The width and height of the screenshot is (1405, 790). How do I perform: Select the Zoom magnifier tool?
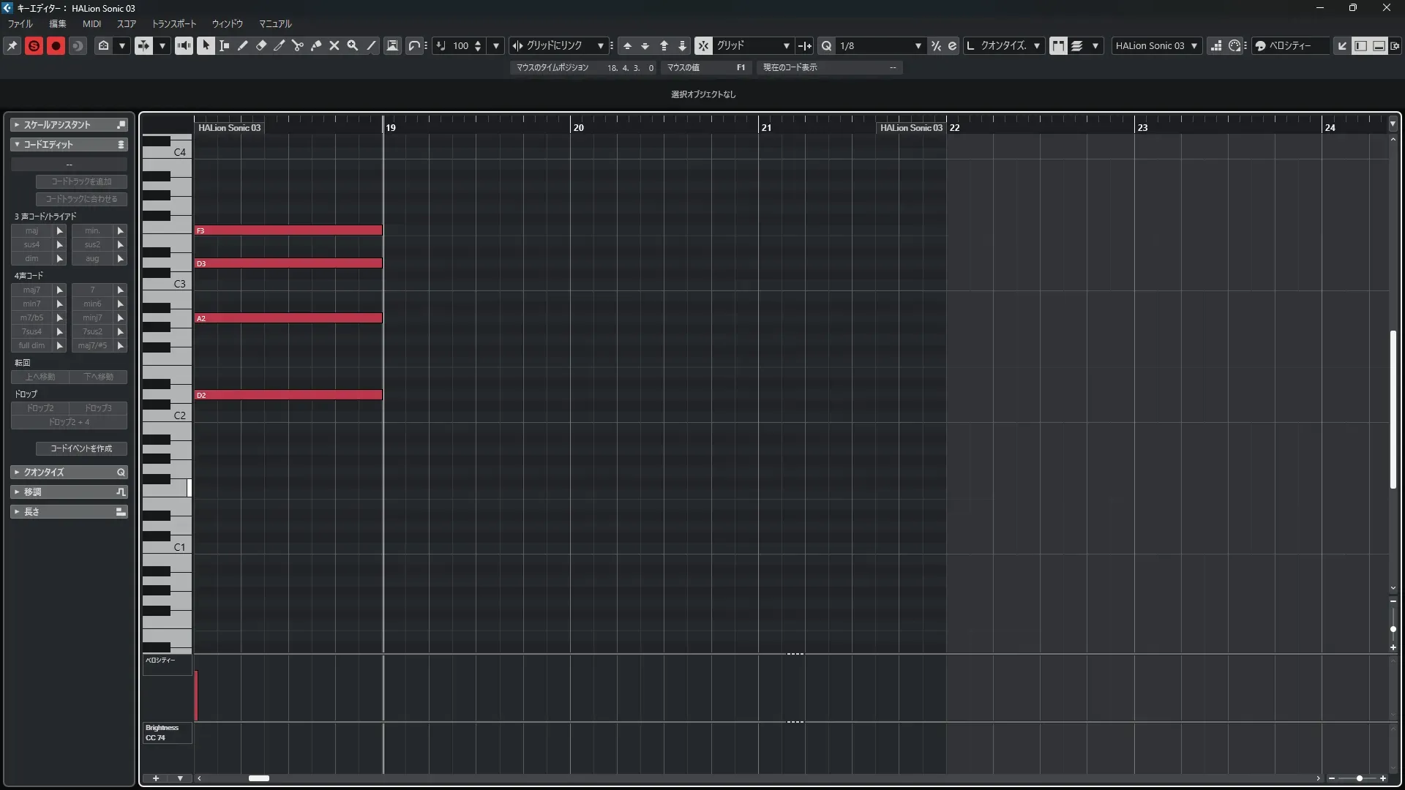pyautogui.click(x=353, y=45)
